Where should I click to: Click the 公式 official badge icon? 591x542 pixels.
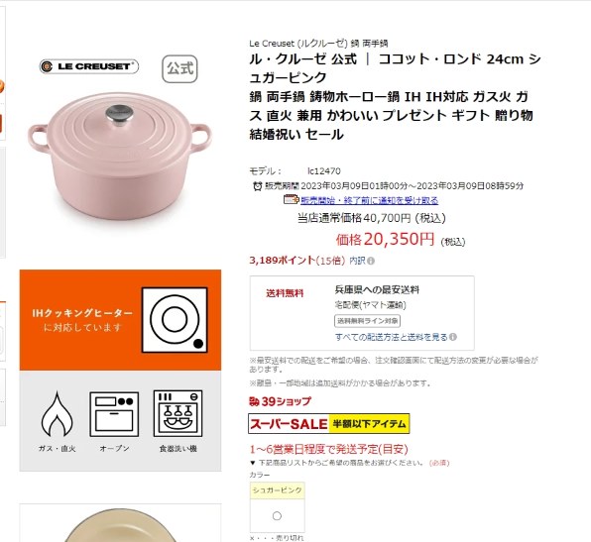tap(179, 69)
